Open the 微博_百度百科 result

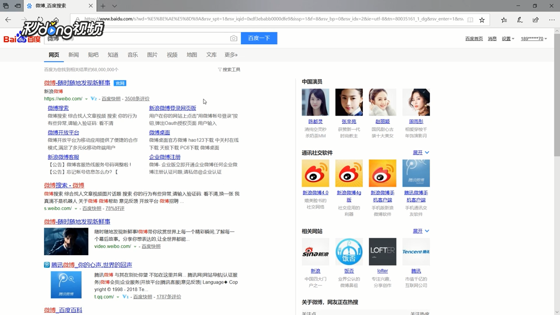[x=63, y=310]
